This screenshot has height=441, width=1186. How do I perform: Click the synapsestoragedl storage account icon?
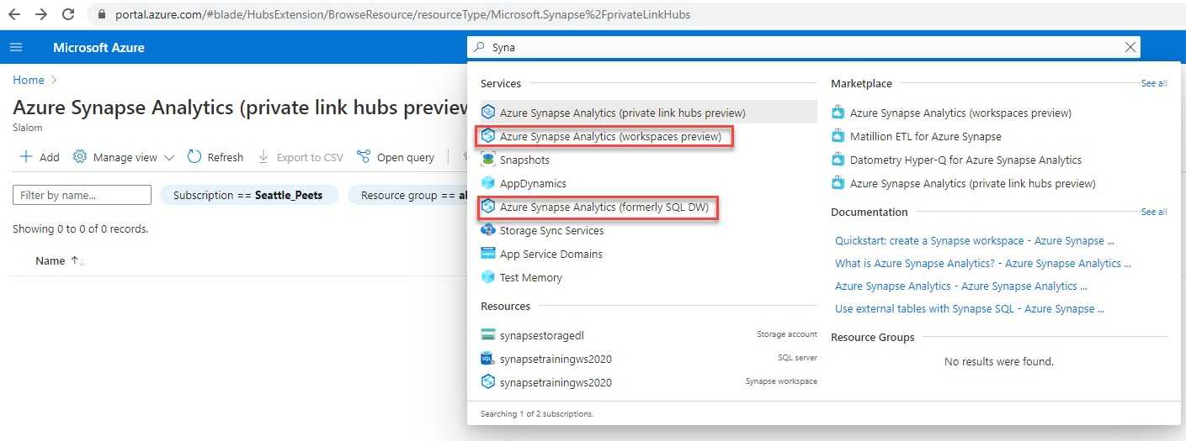click(487, 335)
